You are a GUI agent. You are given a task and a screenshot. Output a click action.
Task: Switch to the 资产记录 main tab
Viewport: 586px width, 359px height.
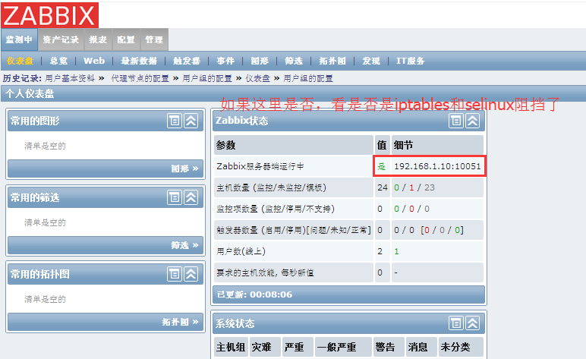click(x=61, y=39)
